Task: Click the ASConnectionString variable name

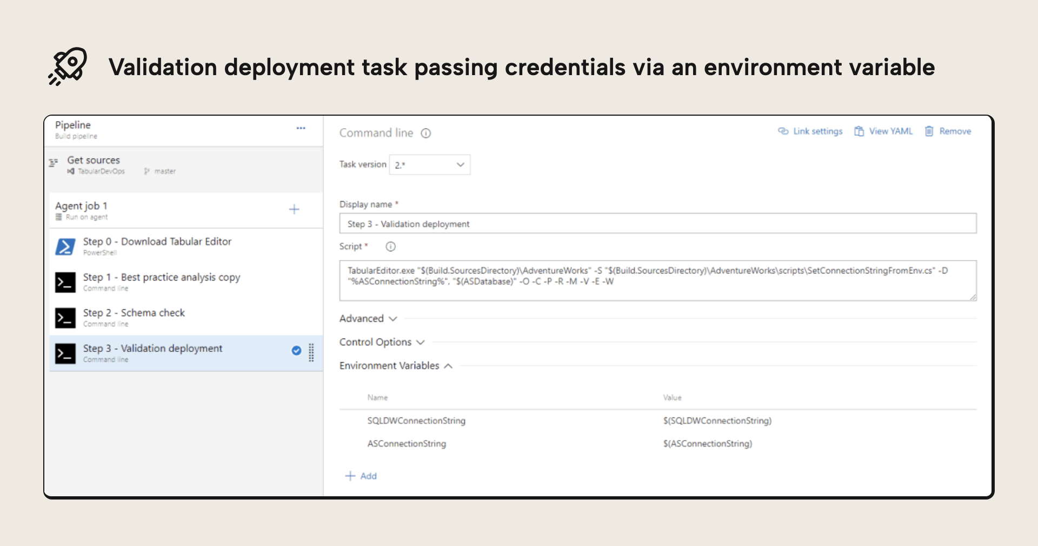Action: [407, 443]
